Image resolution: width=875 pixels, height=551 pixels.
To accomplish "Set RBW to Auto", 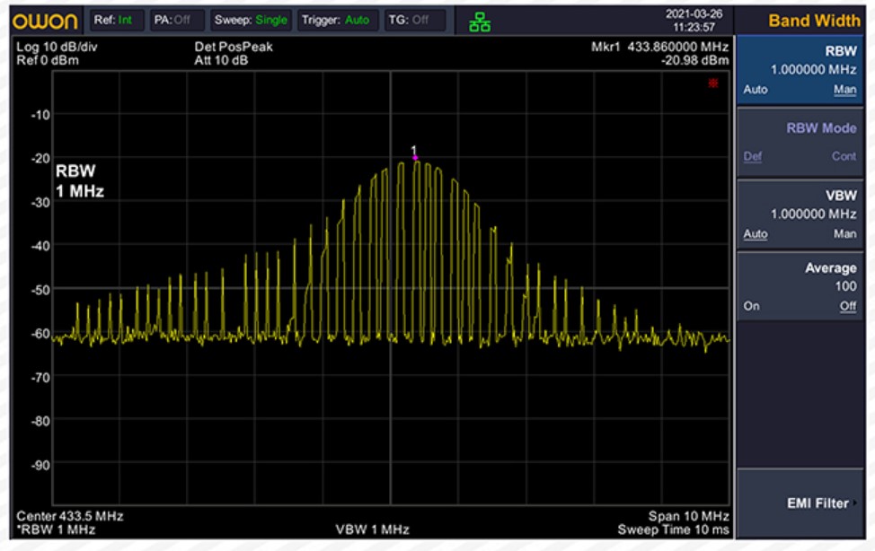I will click(x=755, y=90).
